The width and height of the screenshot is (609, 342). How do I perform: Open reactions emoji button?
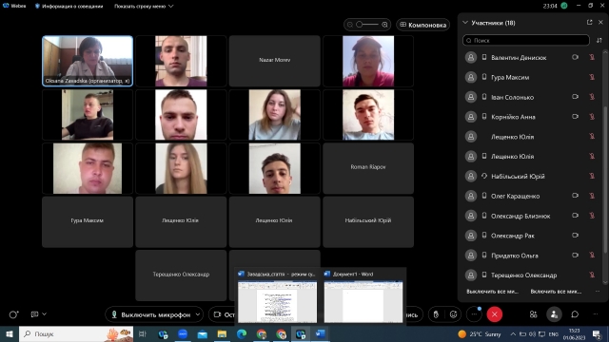[453, 314]
